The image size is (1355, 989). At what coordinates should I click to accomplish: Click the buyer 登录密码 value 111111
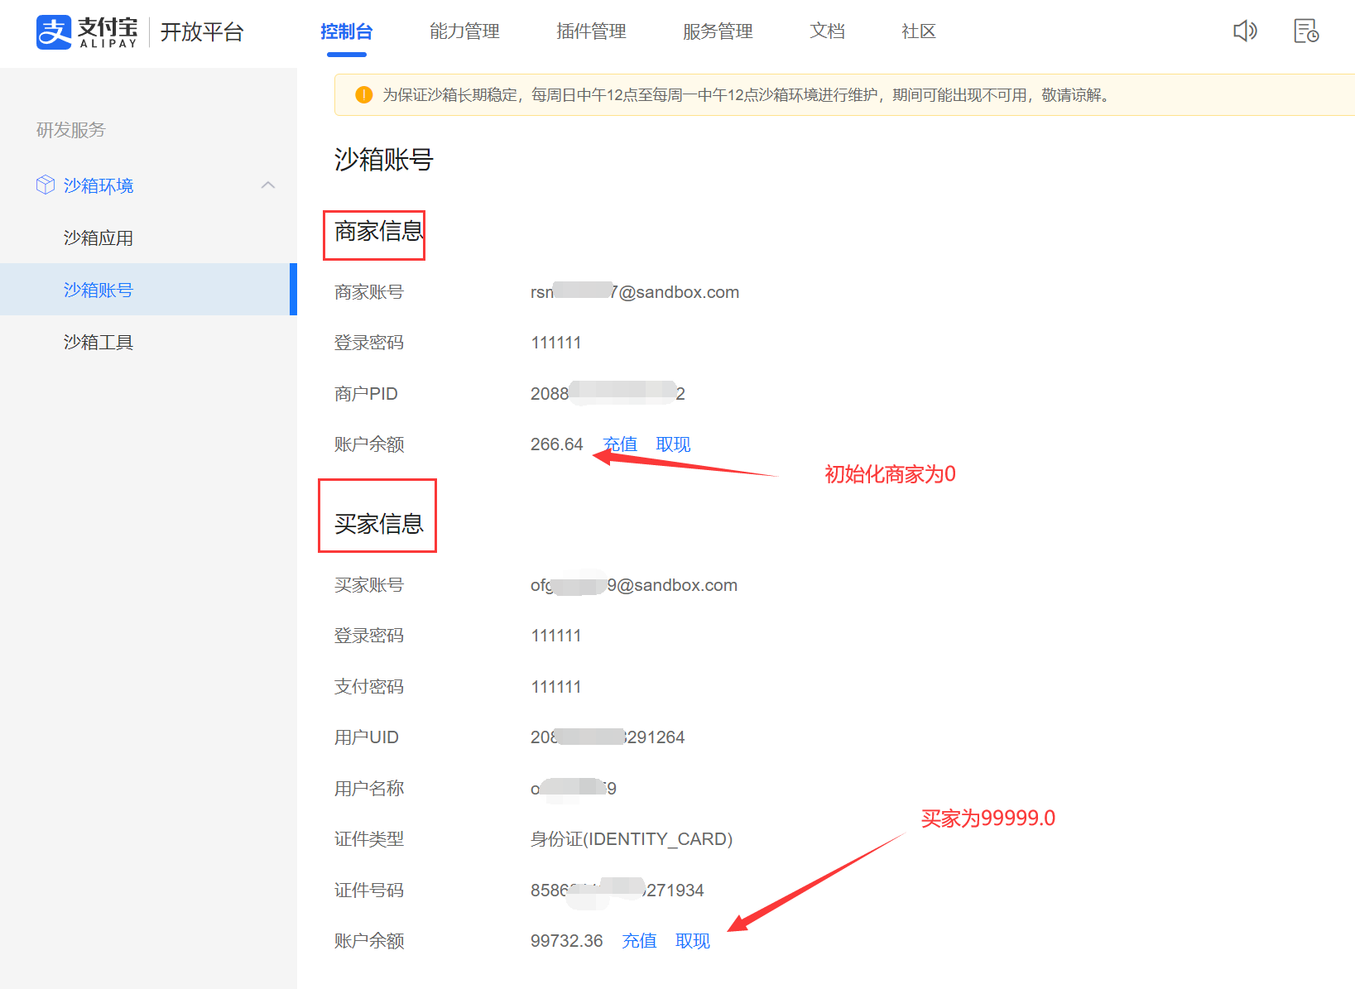(556, 636)
